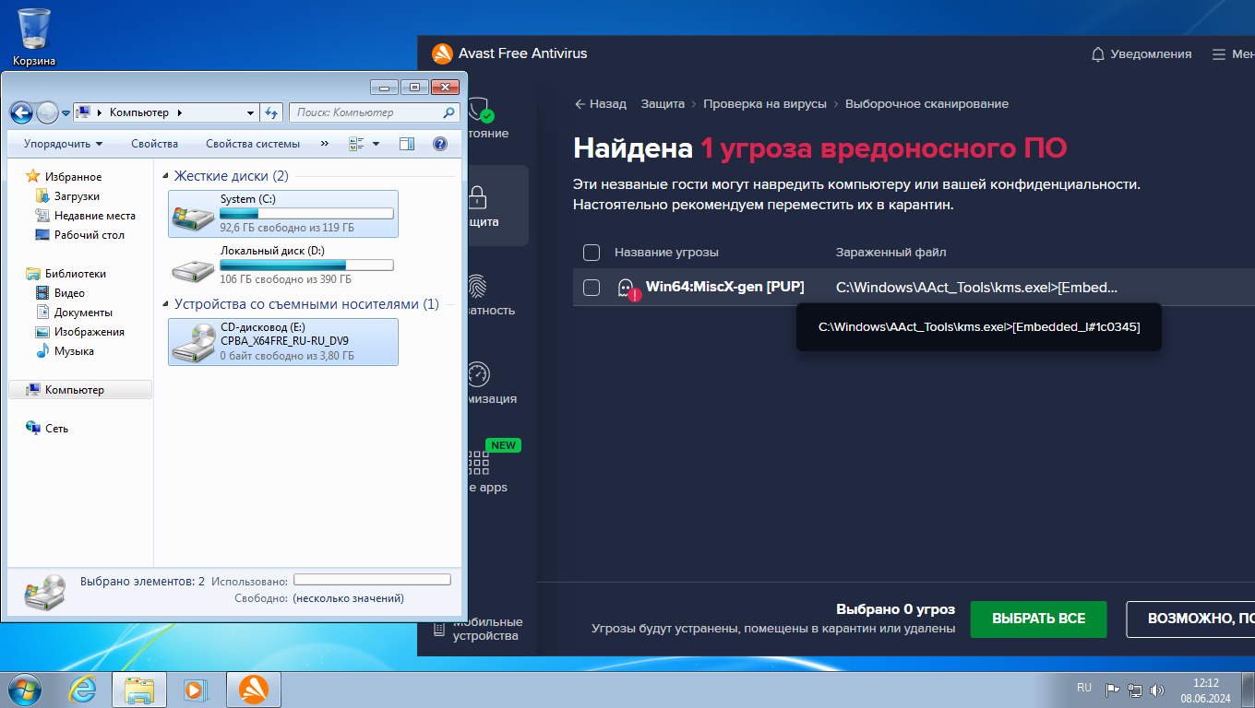1255x708 pixels.
Task: Open Explorer help via question mark
Action: coord(440,144)
